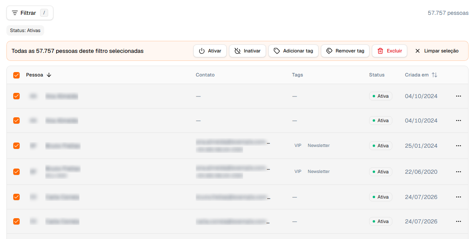Open the Filtrar filter button
Screen dimensions: 475x239
tap(30, 13)
